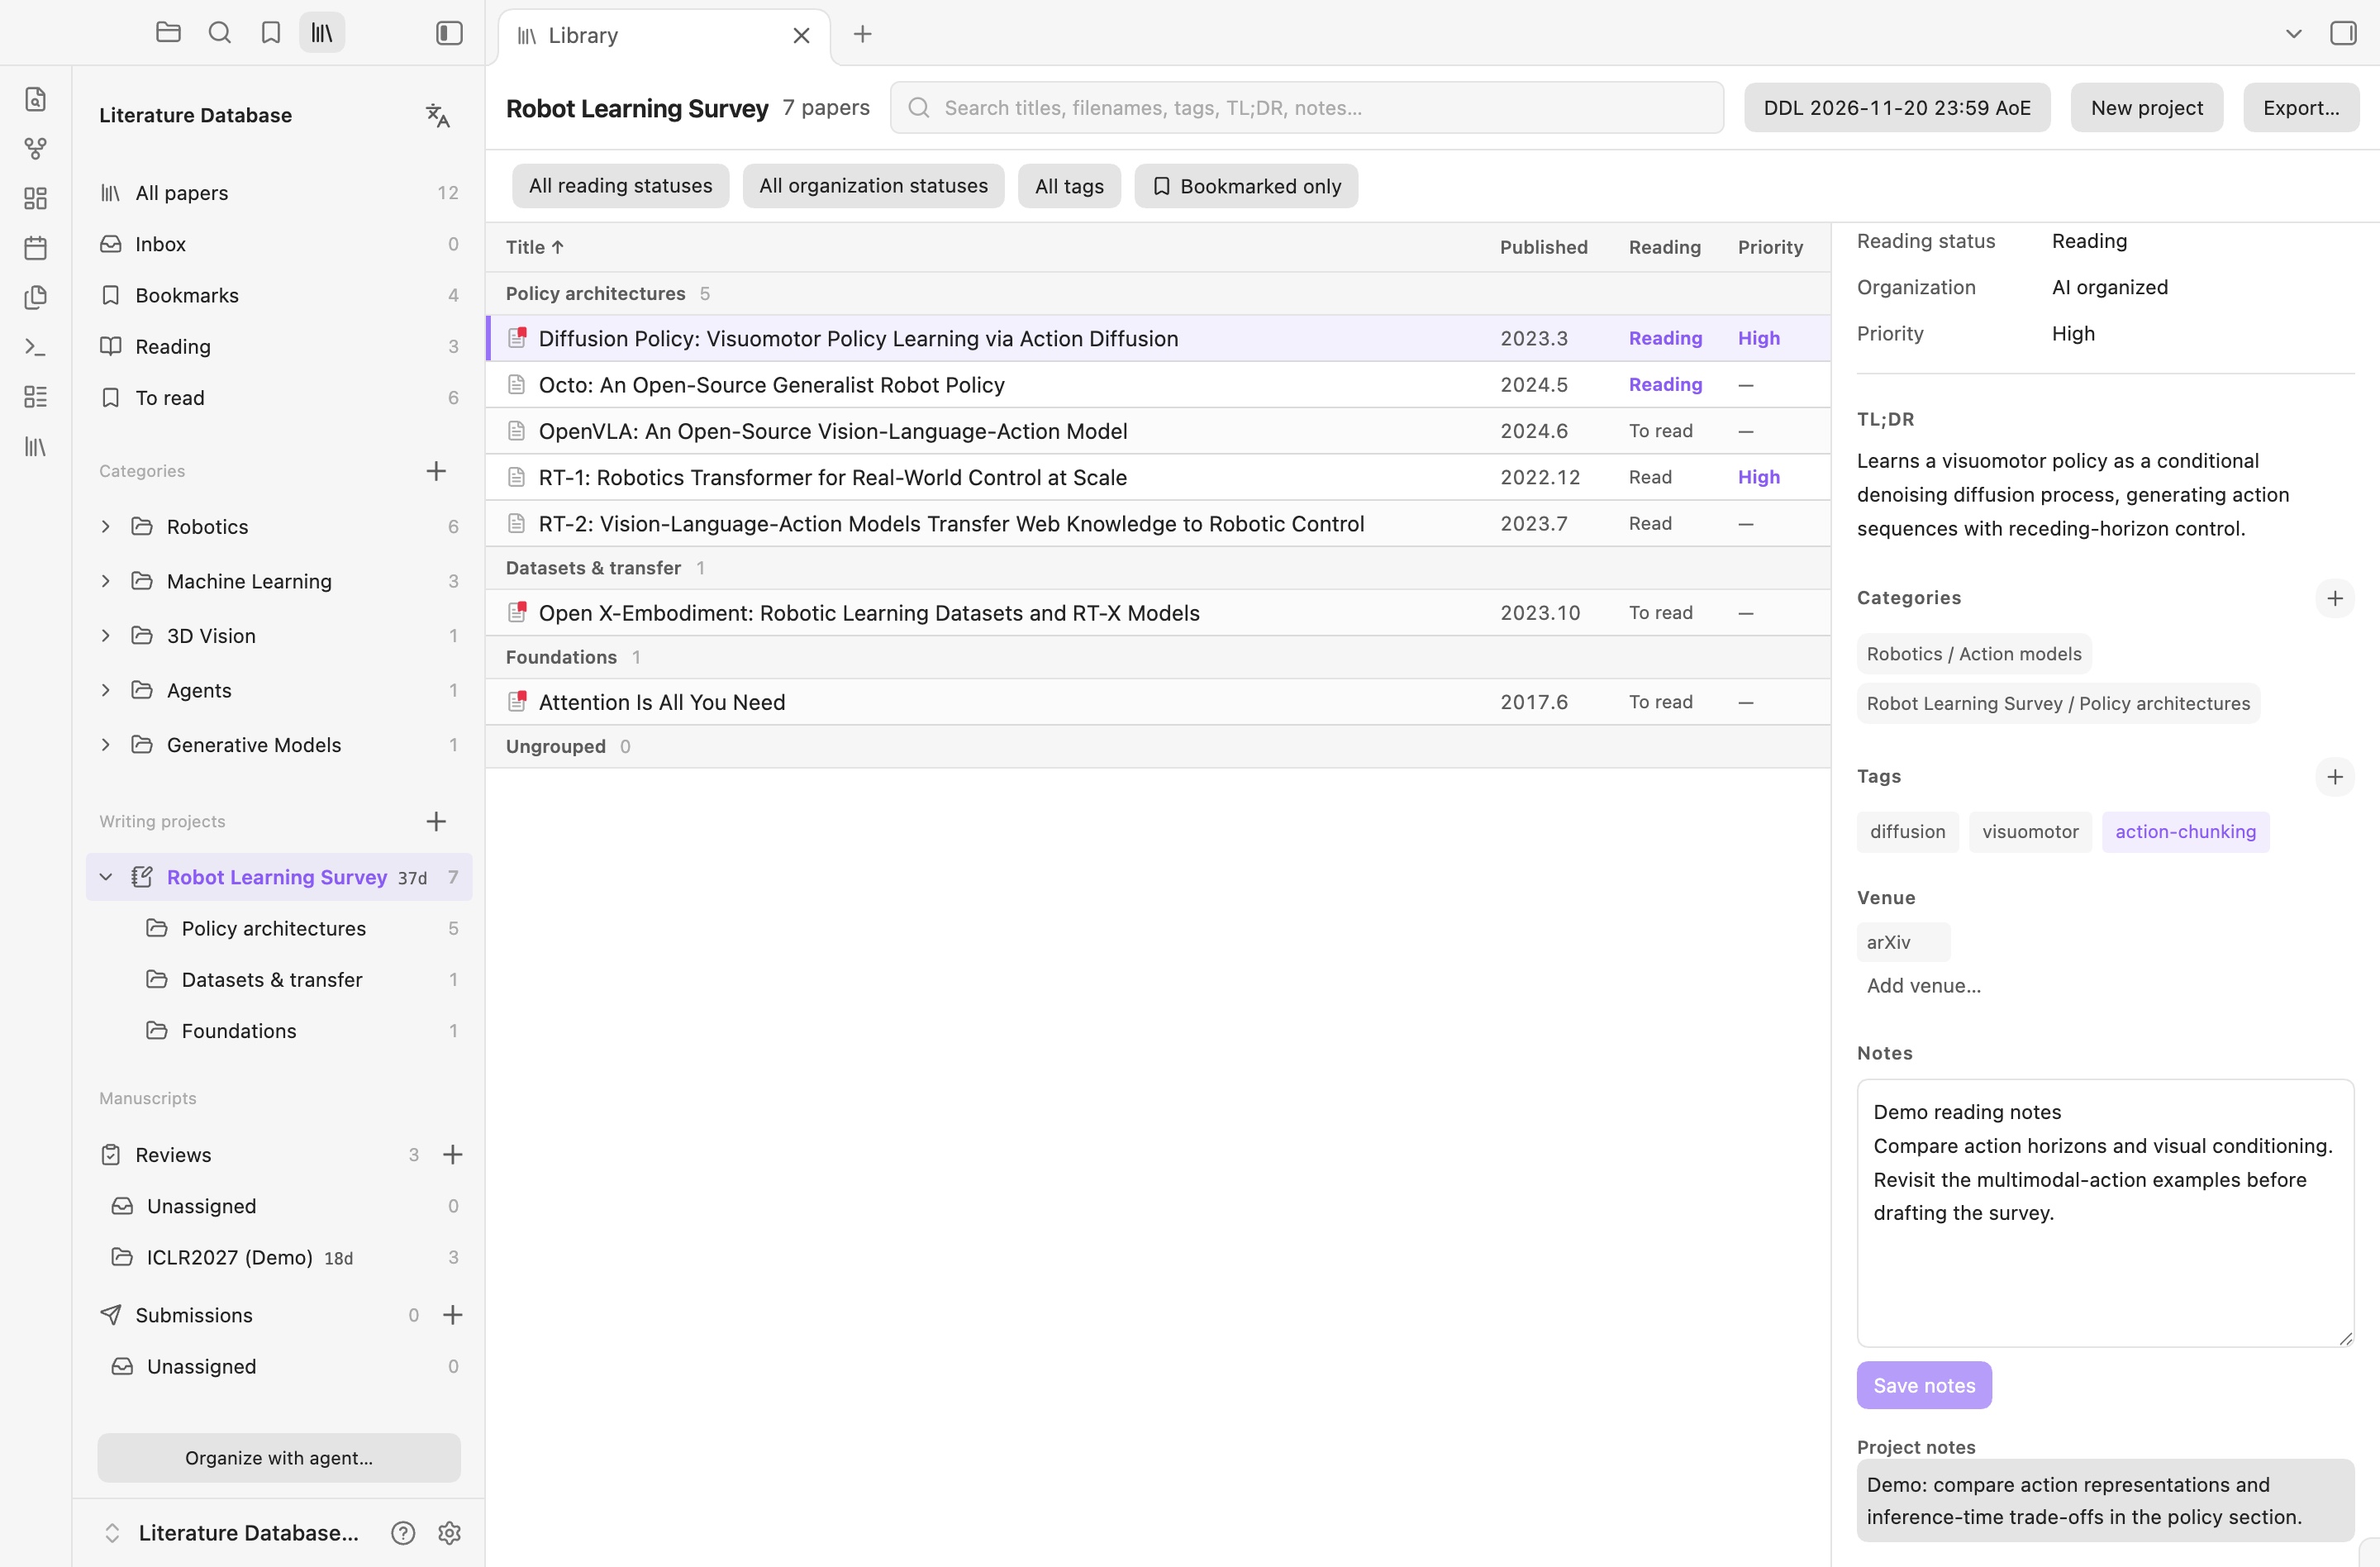Open All organization statuses filter dropdown
This screenshot has height=1567, width=2380.
[873, 186]
